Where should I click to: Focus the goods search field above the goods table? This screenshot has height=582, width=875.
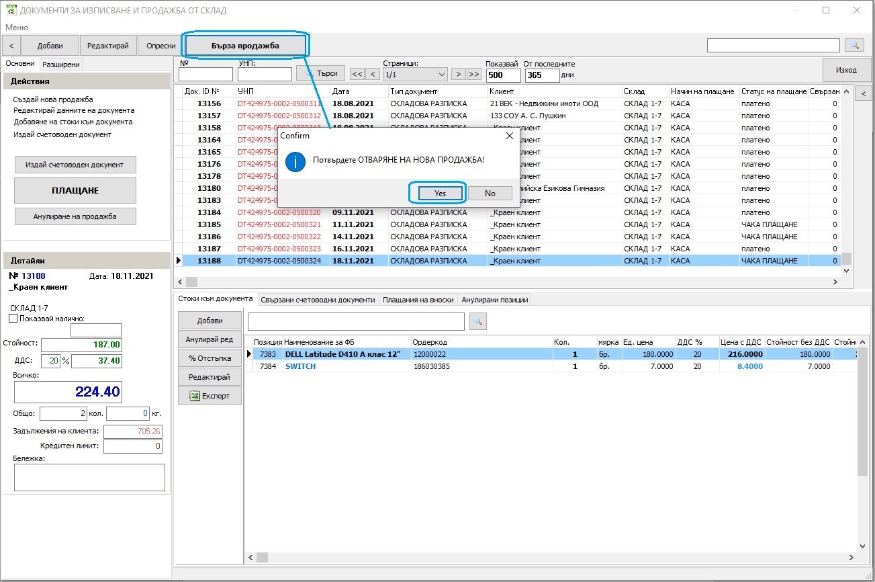tap(356, 321)
